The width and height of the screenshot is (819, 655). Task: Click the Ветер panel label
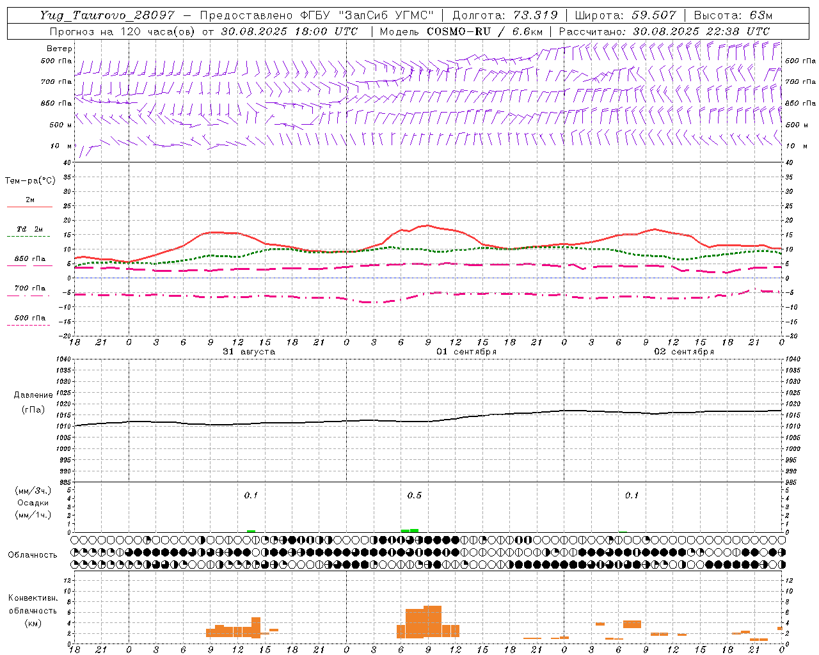pyautogui.click(x=60, y=49)
